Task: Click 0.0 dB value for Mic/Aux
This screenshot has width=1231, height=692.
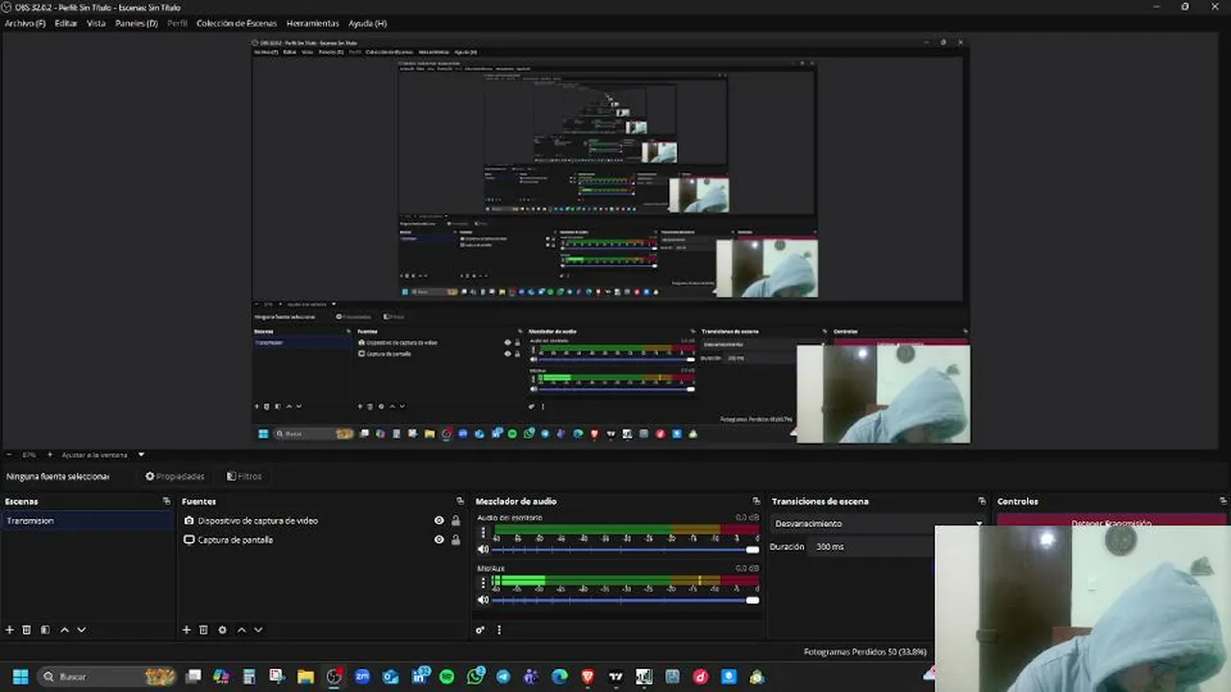Action: click(x=747, y=568)
